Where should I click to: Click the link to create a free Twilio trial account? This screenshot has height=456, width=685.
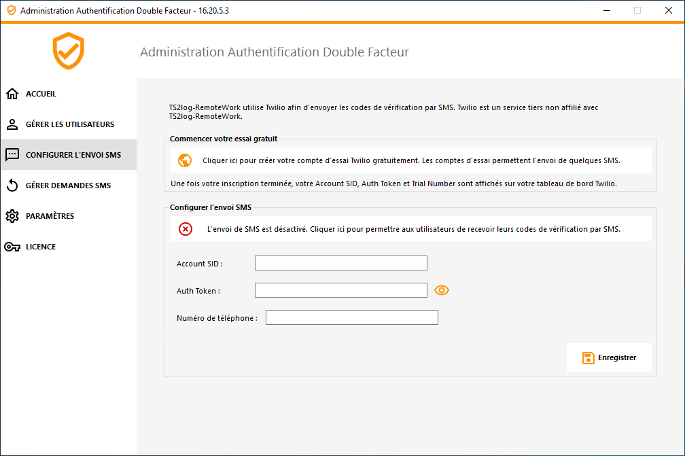pyautogui.click(x=411, y=160)
